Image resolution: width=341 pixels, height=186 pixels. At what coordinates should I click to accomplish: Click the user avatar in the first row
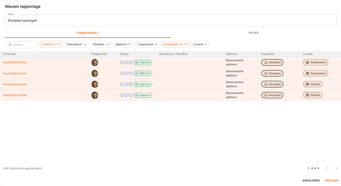tap(95, 62)
